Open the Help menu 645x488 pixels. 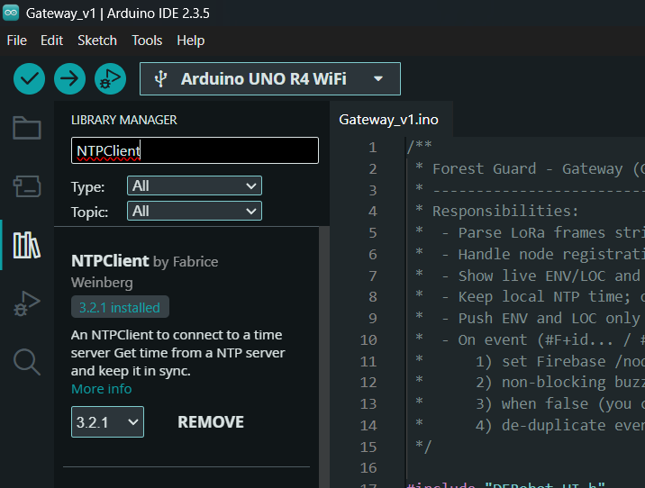[x=190, y=41]
